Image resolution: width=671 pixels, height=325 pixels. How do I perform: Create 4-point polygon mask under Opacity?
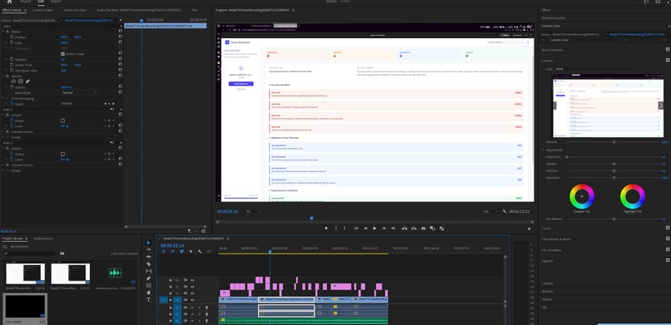(21, 81)
